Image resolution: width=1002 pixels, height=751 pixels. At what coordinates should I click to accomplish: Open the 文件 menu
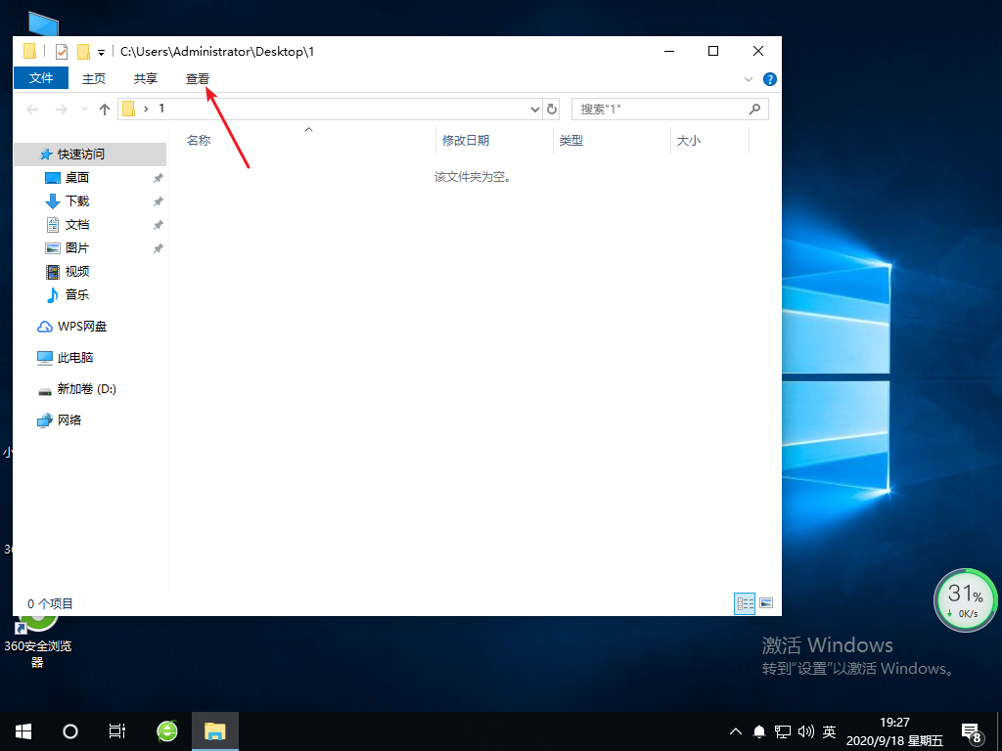click(x=40, y=77)
